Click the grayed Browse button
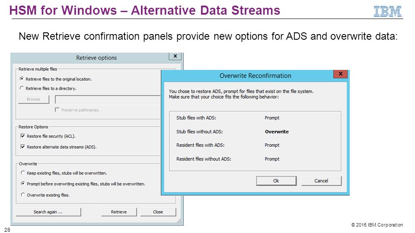The width and height of the screenshot is (415, 233). point(34,99)
